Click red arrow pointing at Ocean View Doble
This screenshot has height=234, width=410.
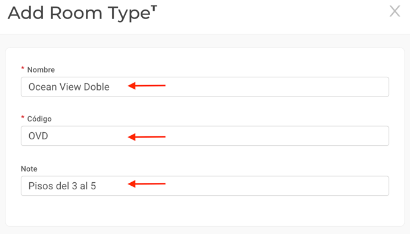(x=147, y=86)
